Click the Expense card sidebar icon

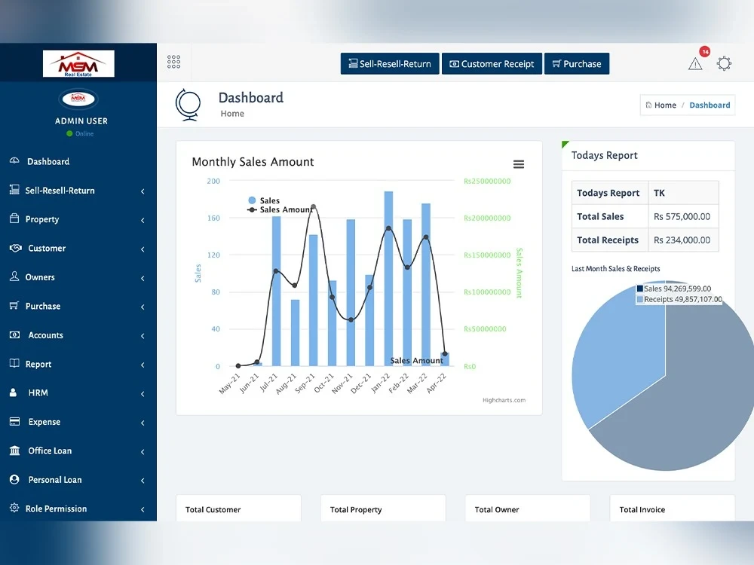15,421
